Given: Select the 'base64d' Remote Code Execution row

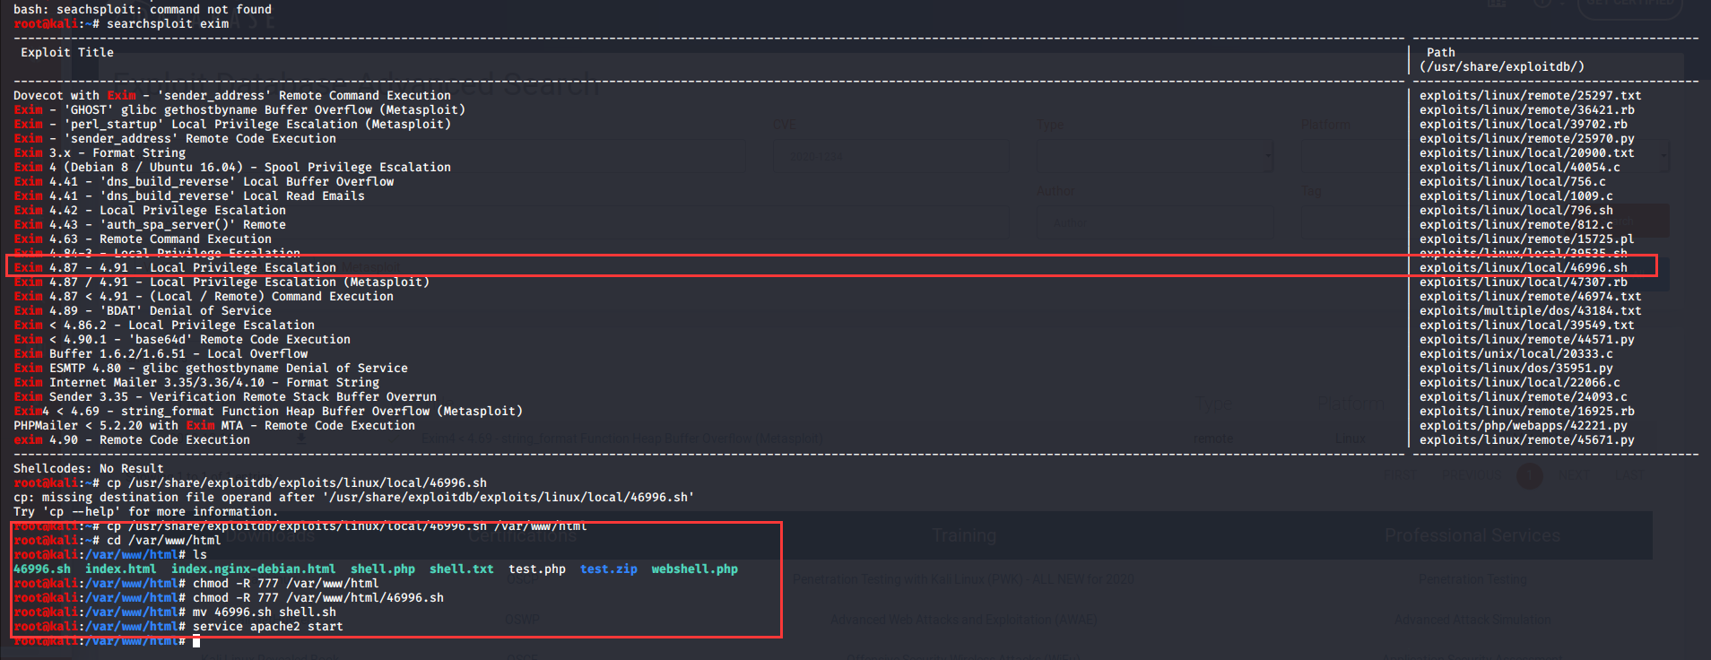Looking at the screenshot, I should [x=182, y=340].
